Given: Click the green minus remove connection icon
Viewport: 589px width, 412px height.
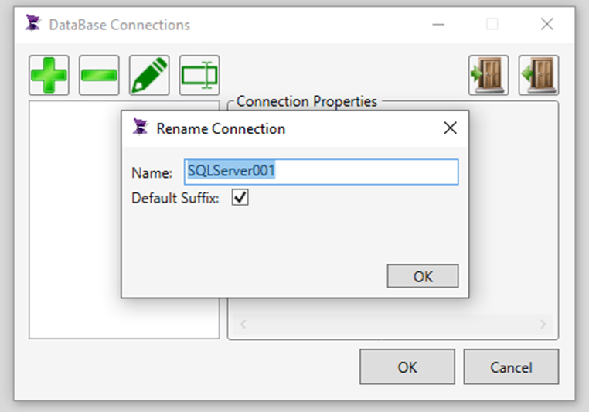Looking at the screenshot, I should coord(99,75).
